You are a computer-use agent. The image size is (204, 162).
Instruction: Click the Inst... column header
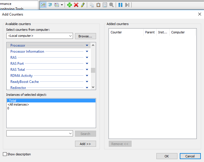163,32
